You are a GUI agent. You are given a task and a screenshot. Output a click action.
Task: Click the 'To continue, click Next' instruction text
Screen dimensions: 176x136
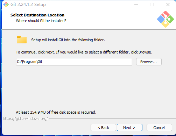pos(84,52)
